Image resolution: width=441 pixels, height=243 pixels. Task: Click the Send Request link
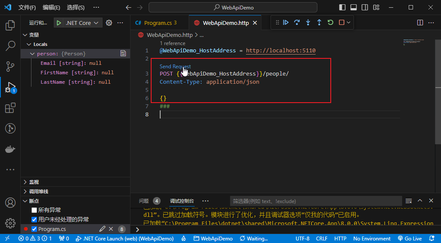[175, 67]
